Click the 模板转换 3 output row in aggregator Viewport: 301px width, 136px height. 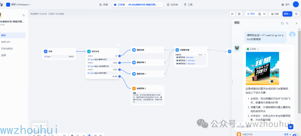191,64
